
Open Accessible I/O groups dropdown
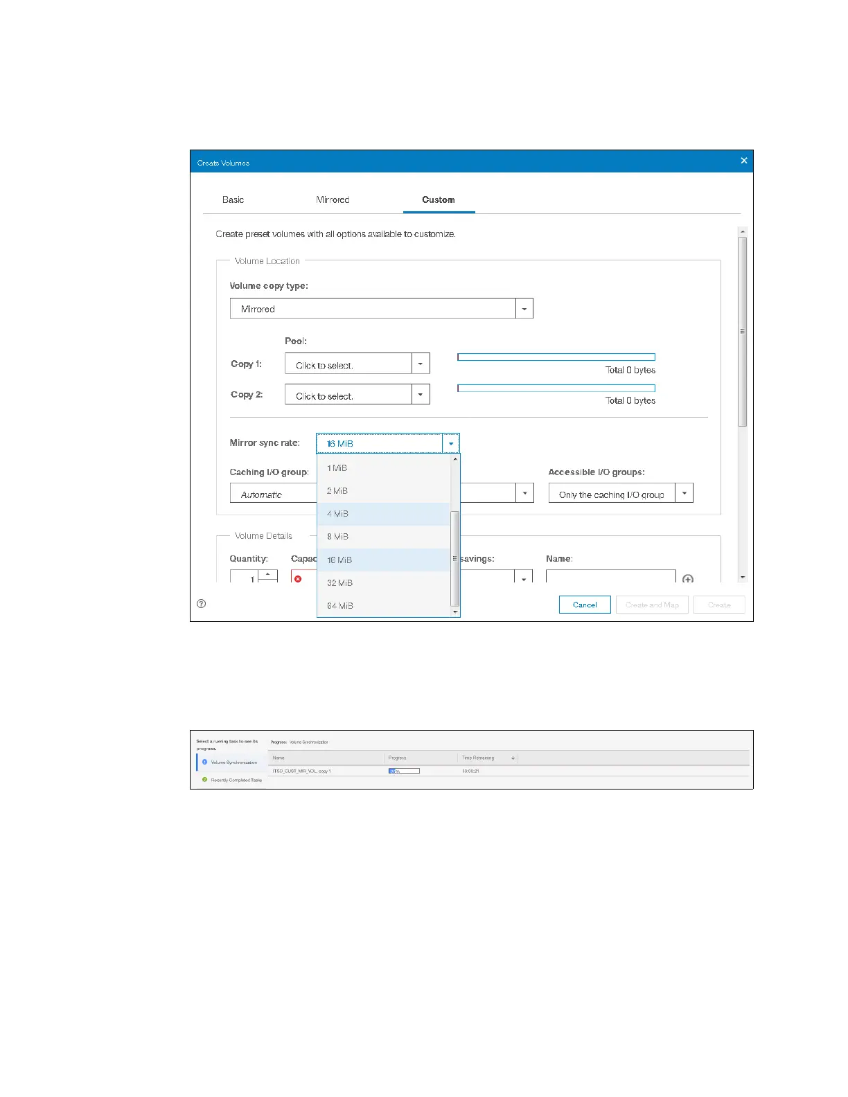point(684,494)
